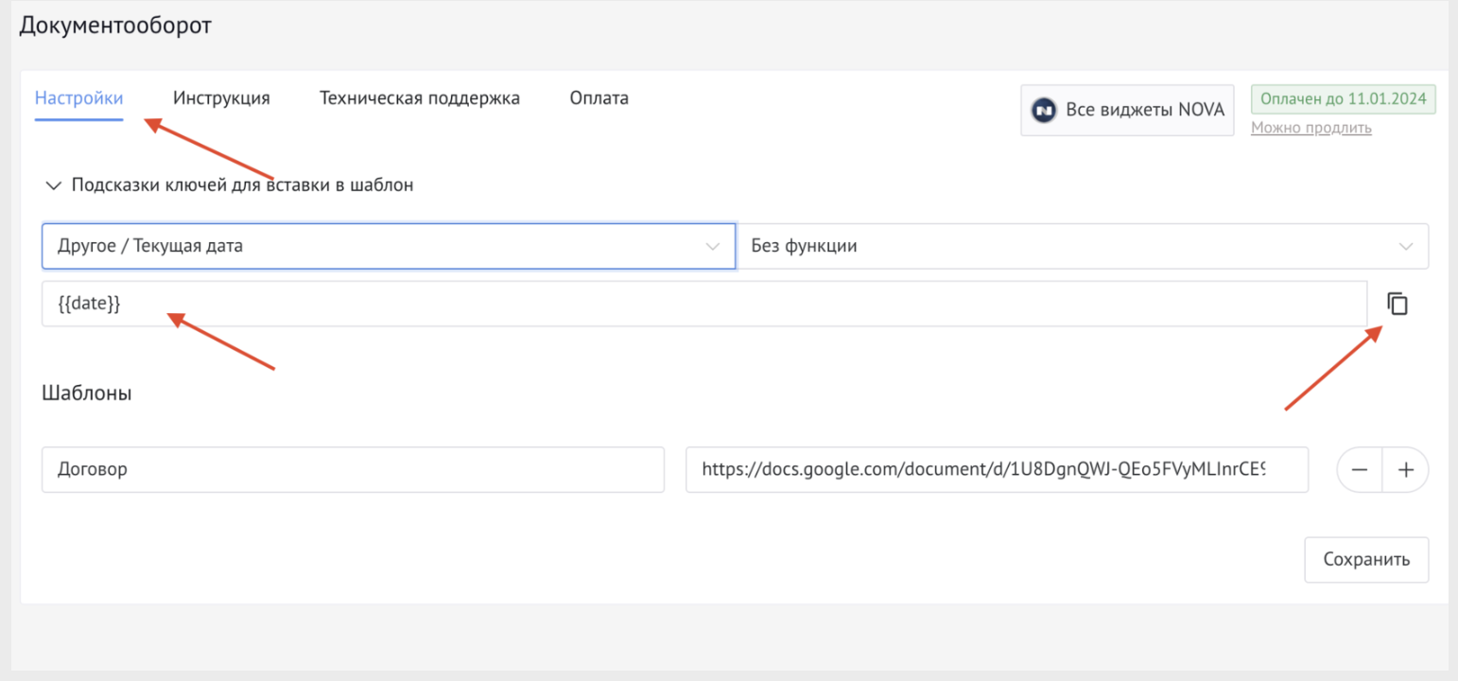Open the Оплата tab
Image resolution: width=1458 pixels, height=681 pixels.
[599, 98]
